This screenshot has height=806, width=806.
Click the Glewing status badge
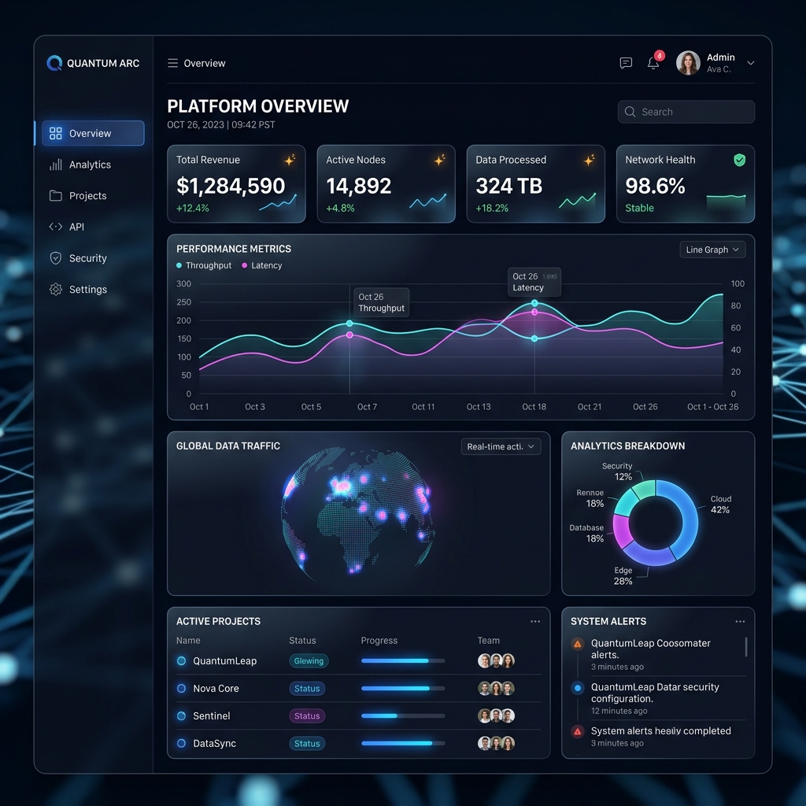pyautogui.click(x=309, y=660)
